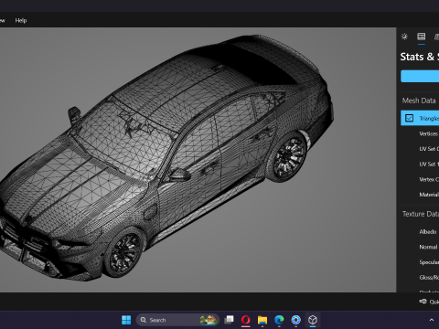Open the Environment & Lighting tab sun icon
The image size is (439, 329).
coord(404,37)
